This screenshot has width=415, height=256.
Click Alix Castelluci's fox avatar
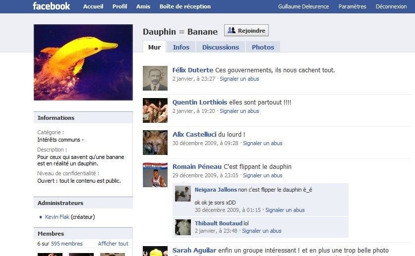tap(155, 143)
